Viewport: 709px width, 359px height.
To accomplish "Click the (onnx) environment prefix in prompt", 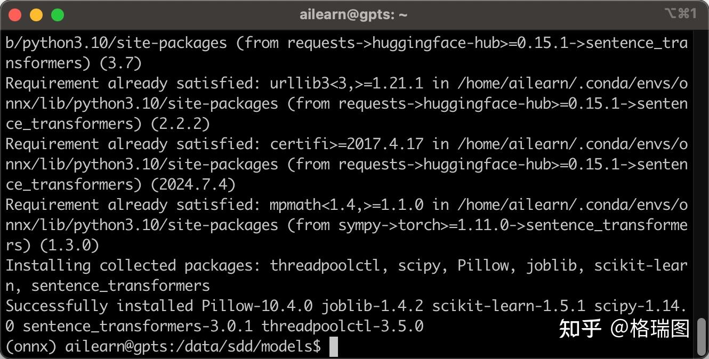I will (31, 347).
